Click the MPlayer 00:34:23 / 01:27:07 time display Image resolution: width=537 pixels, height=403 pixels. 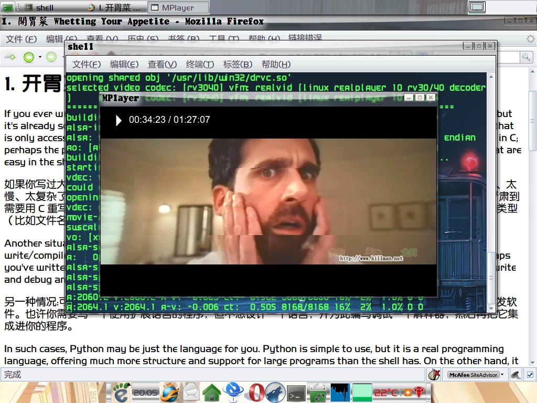point(169,120)
